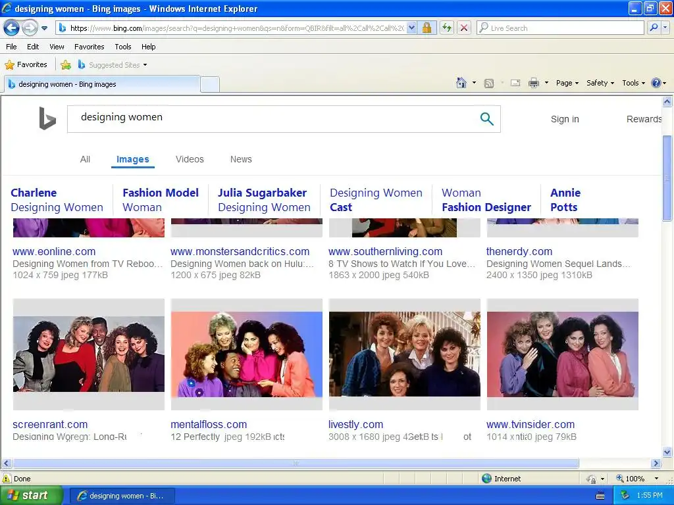Viewport: 674px width, 505px height.
Task: Click the Refresh page icon
Action: click(x=447, y=28)
